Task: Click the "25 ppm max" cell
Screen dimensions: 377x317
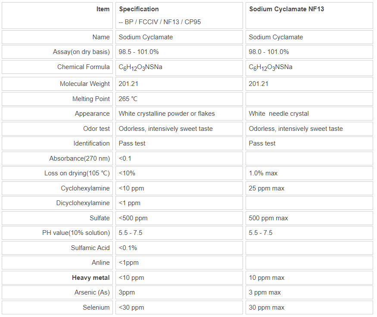Action: (267, 188)
